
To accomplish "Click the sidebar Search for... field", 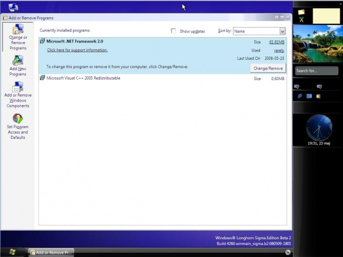I will click(316, 71).
